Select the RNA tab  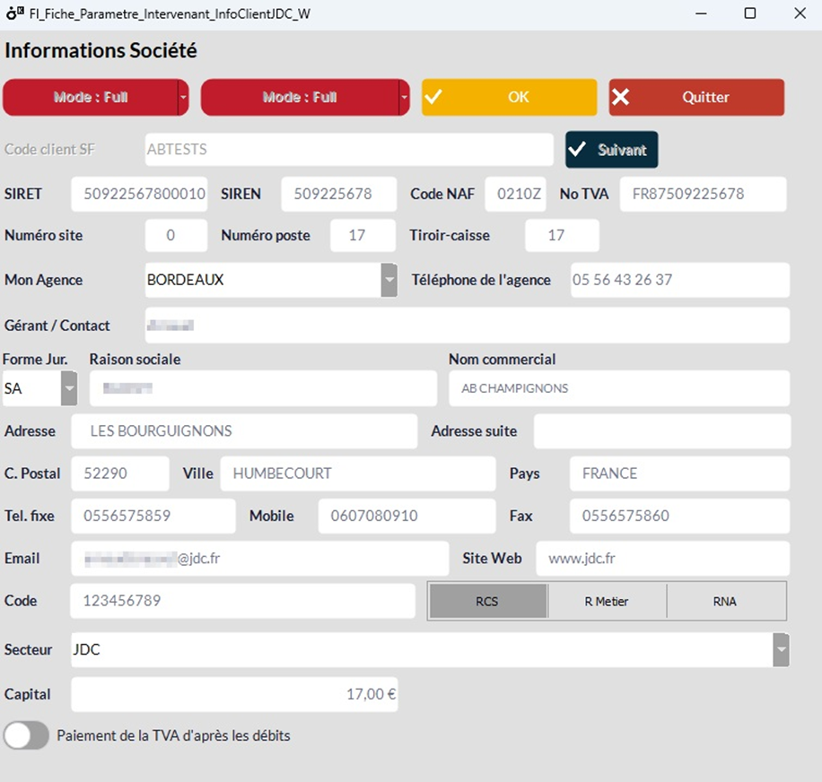click(725, 601)
